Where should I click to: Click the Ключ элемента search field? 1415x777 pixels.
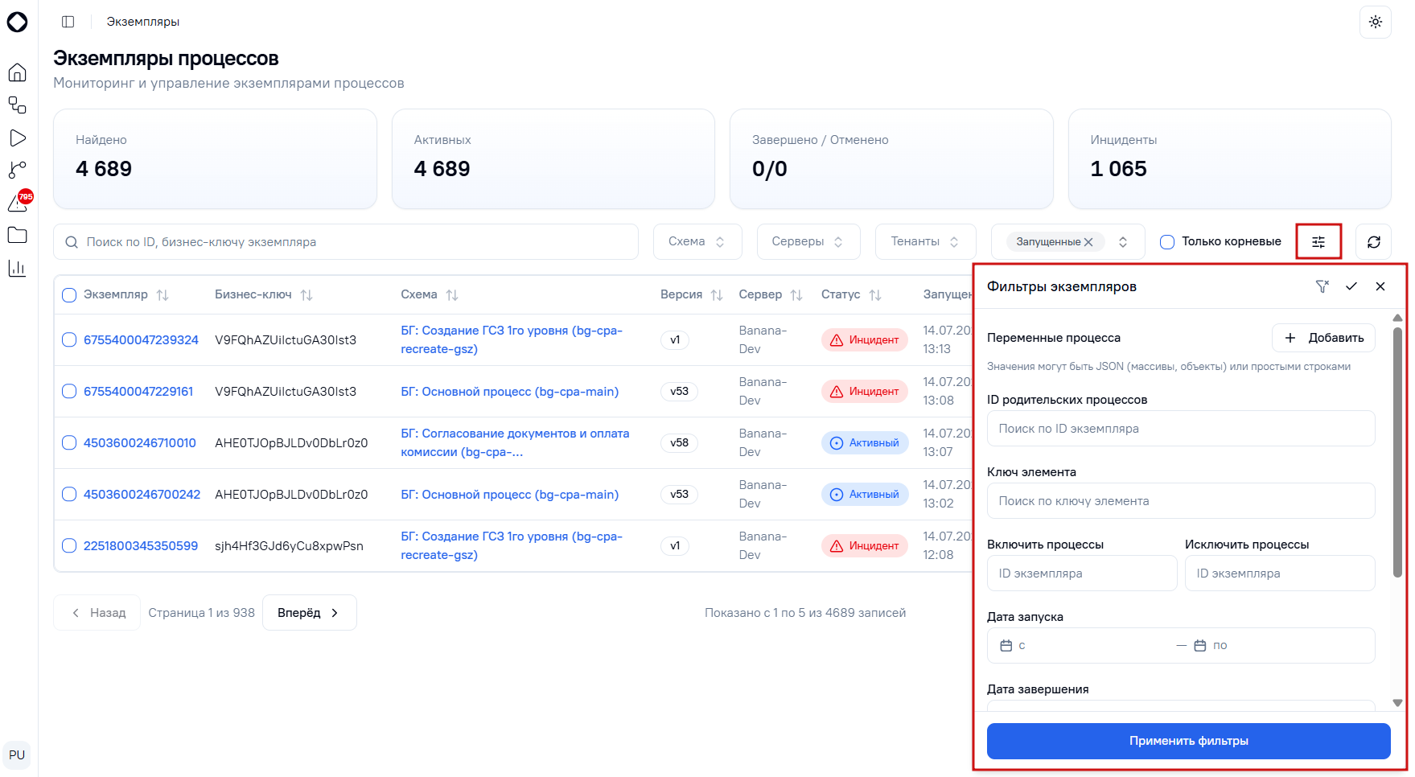1180,500
